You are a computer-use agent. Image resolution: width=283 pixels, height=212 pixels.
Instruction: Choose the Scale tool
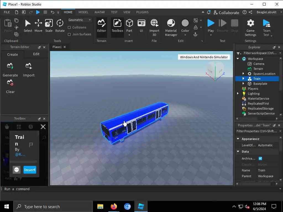point(49,26)
